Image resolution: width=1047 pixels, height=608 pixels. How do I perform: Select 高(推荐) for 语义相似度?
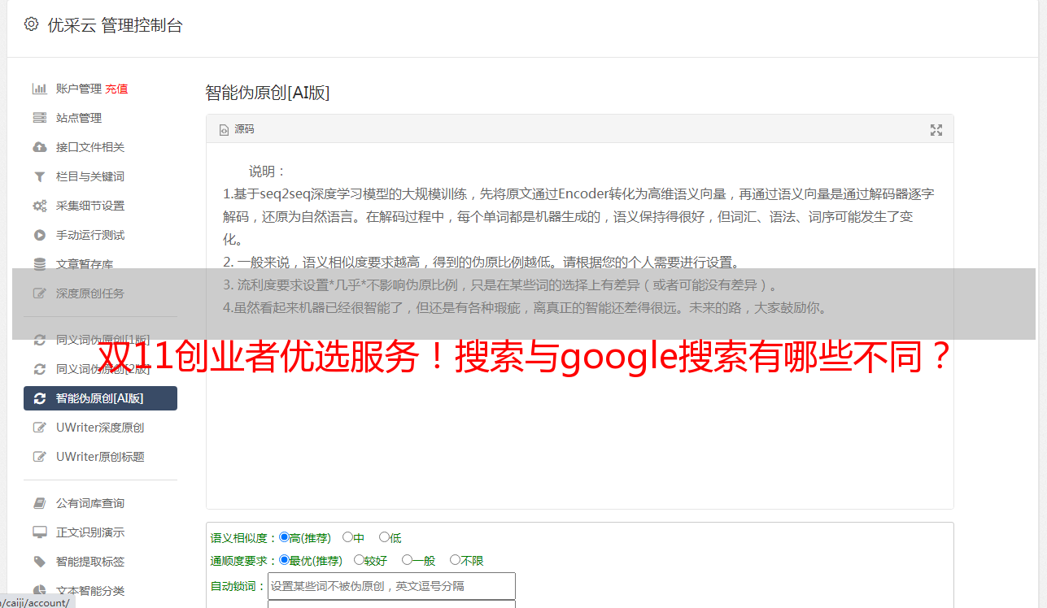(x=284, y=537)
